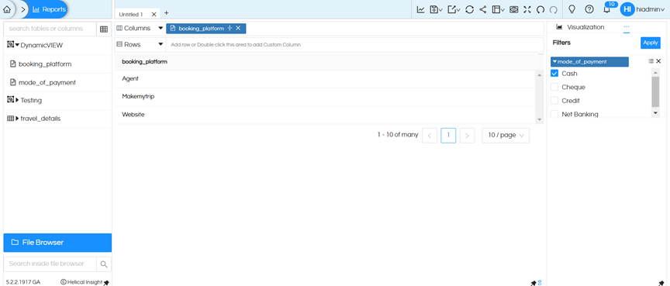
Task: Check the Net Banking checkbox
Action: pos(554,114)
